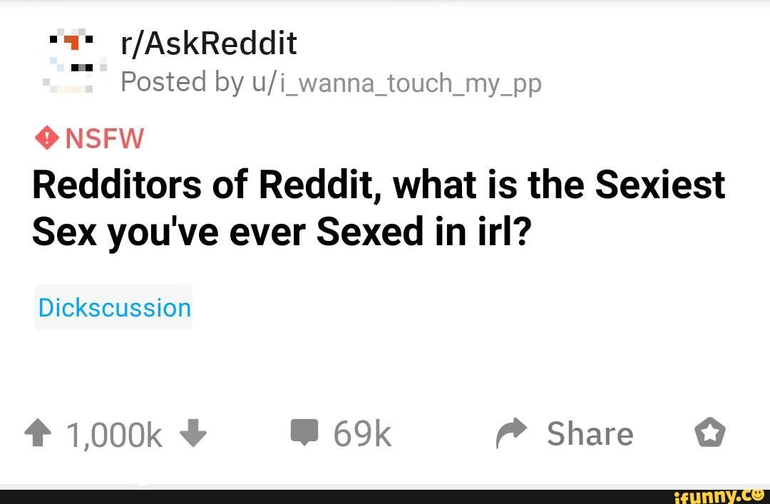
Task: Click the 1,000k vote score
Action: tap(114, 434)
